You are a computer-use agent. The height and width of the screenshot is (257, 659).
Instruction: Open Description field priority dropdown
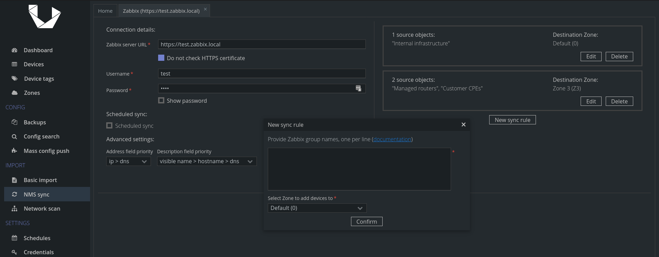[x=207, y=161]
